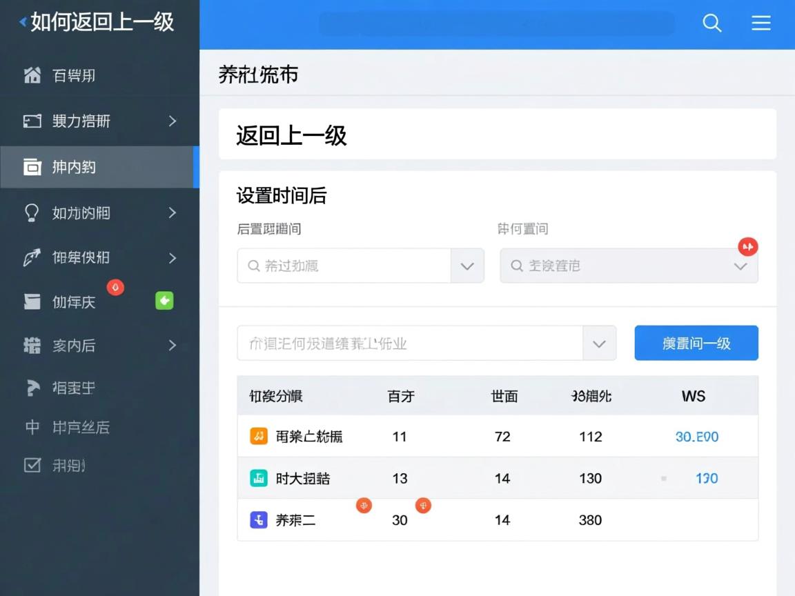Select the home icon in the sidebar

pos(27,76)
